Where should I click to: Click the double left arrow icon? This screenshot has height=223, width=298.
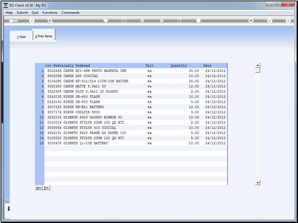click(142, 21)
